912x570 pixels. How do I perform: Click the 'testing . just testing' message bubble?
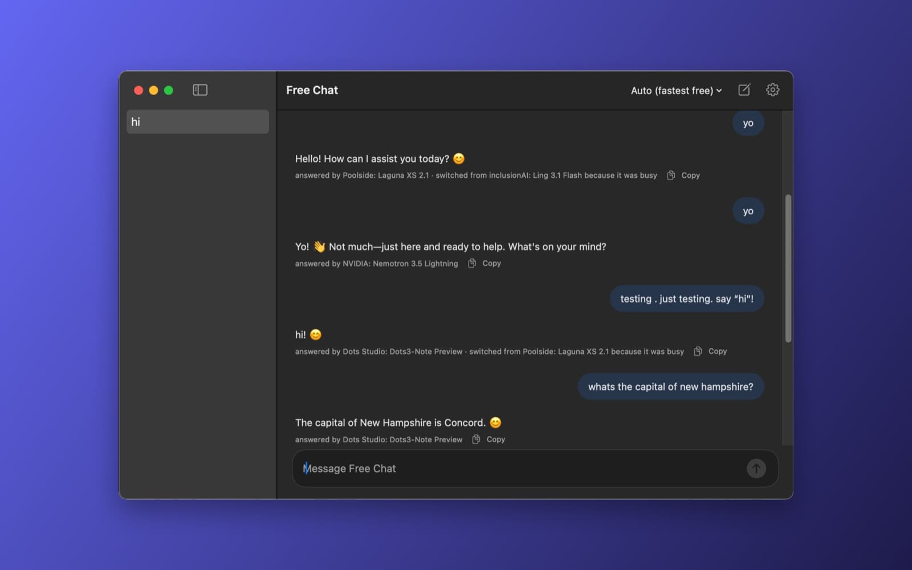[x=687, y=299]
